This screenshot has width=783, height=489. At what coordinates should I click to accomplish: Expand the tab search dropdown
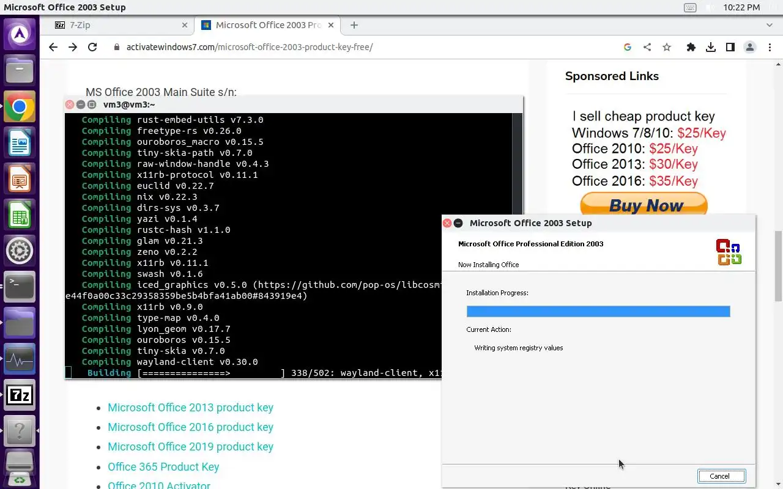(x=770, y=25)
